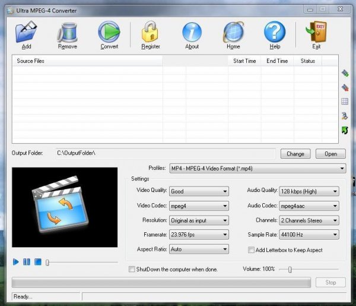The height and width of the screenshot is (306, 356).
Task: Expand the Sample Rate dropdown
Action: (x=309, y=235)
